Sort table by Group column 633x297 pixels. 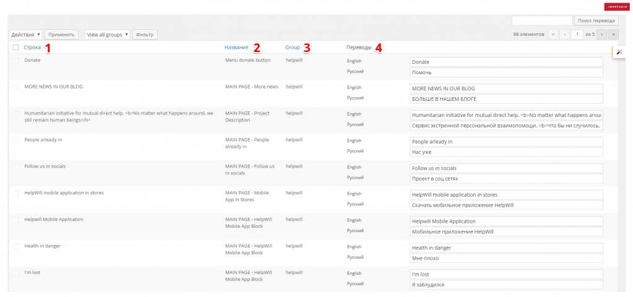[x=292, y=47]
